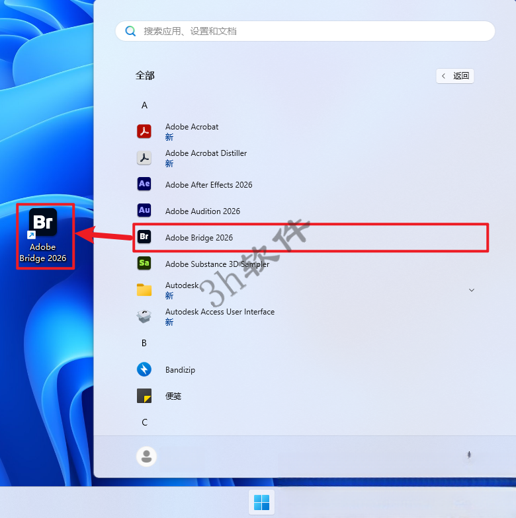Click the power icon in Start menu
516x518 pixels.
(469, 455)
